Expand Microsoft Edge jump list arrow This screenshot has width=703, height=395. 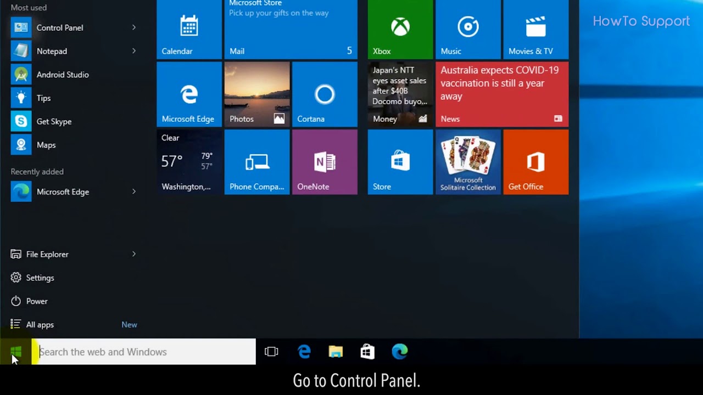(x=133, y=191)
